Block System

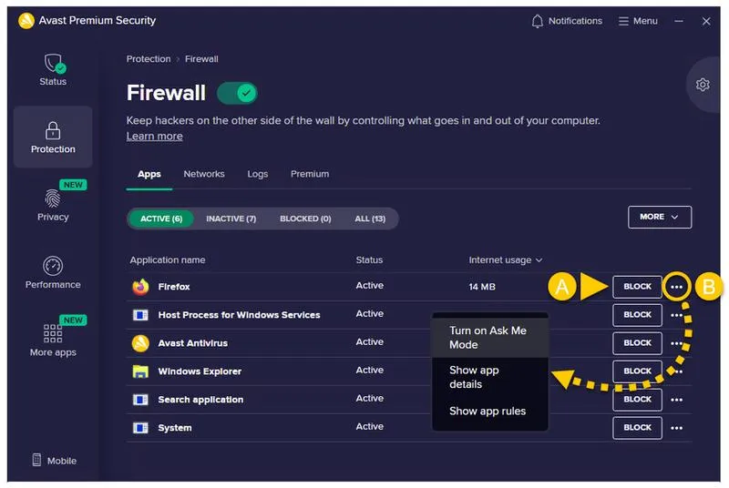637,428
